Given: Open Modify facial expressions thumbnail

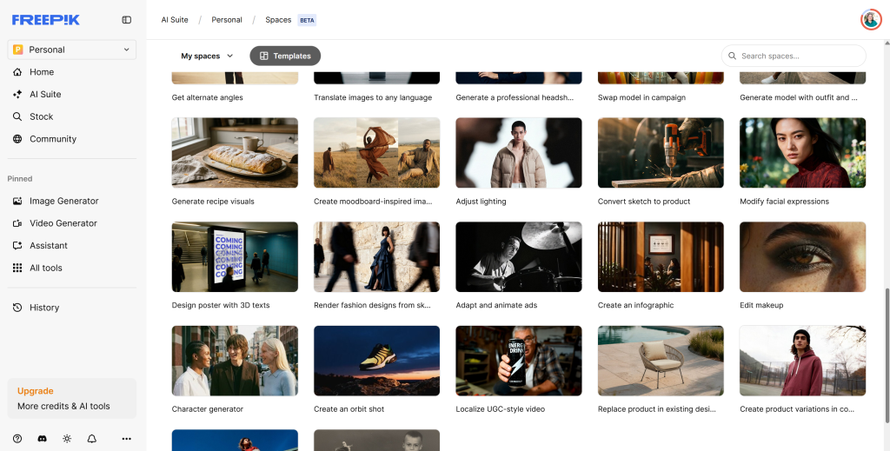Looking at the screenshot, I should [x=802, y=153].
